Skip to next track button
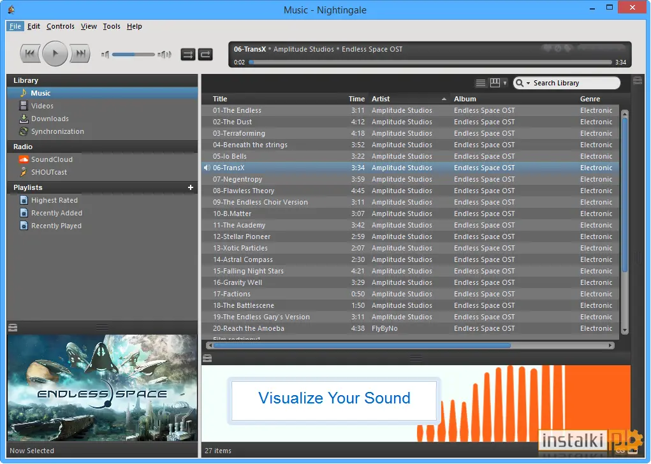 pos(80,54)
